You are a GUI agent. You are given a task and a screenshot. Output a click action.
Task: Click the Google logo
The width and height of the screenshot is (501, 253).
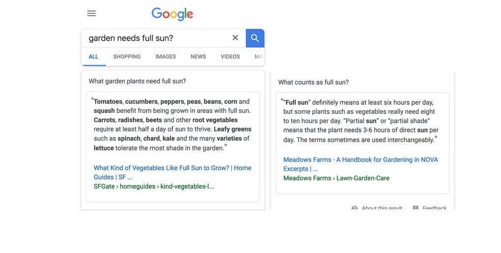tap(172, 14)
